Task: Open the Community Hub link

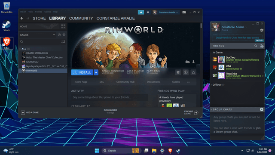Action: [125, 82]
